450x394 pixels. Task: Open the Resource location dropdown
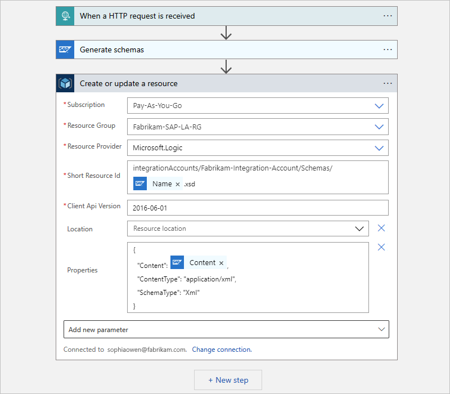point(359,229)
